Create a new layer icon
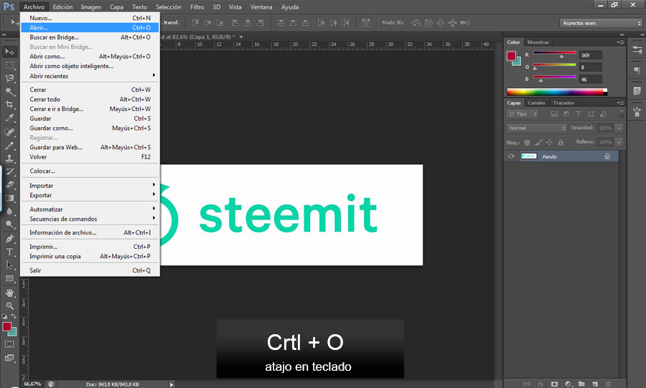The height and width of the screenshot is (388, 646). click(x=595, y=384)
